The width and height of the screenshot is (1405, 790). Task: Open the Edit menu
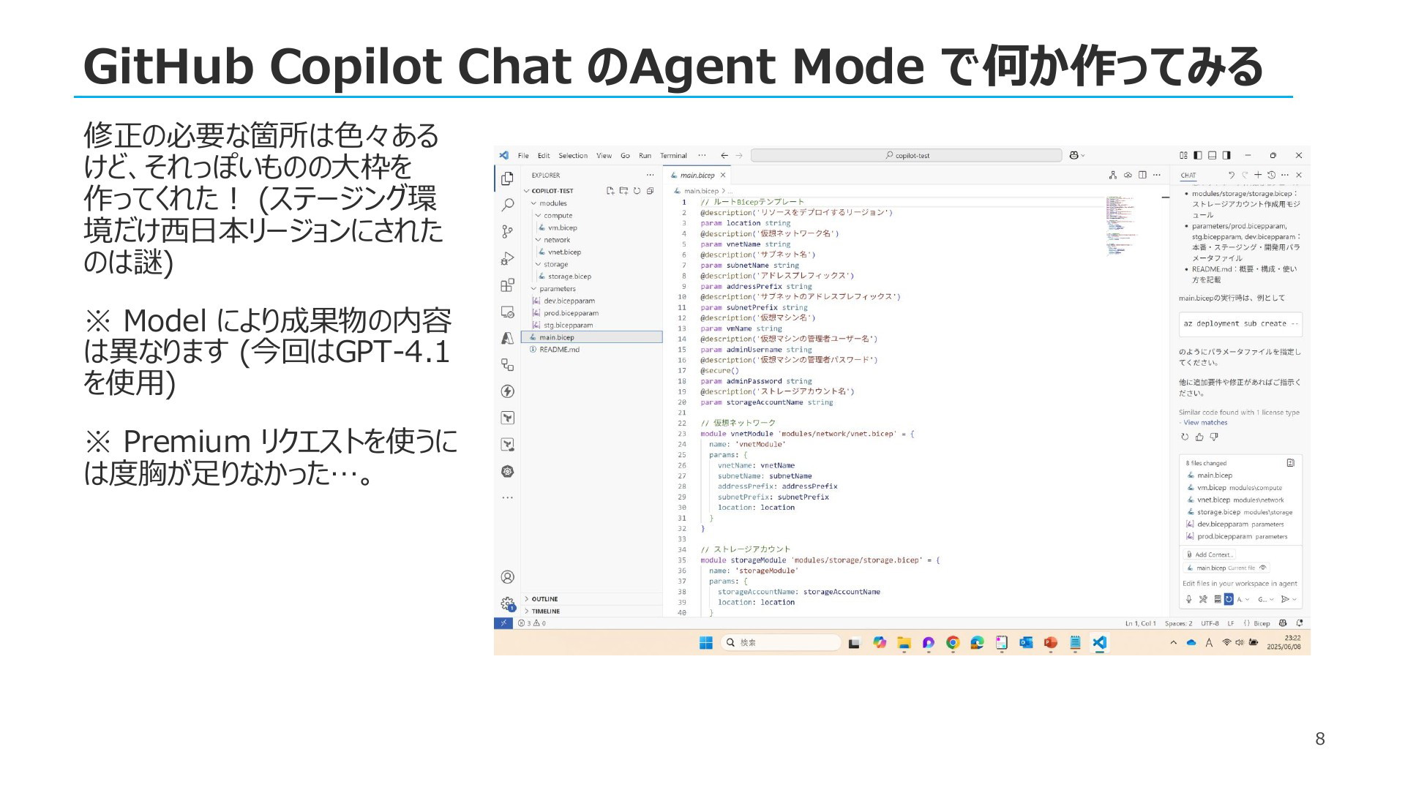point(544,156)
